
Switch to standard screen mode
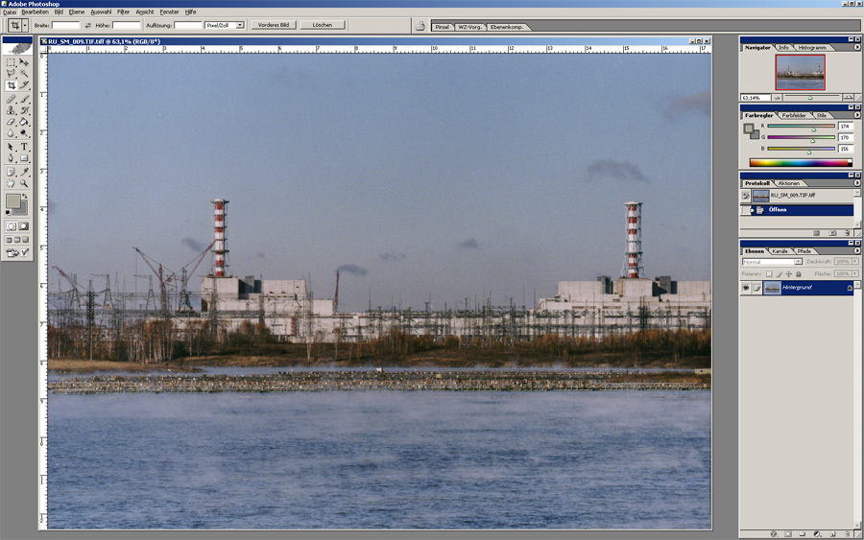[x=9, y=240]
